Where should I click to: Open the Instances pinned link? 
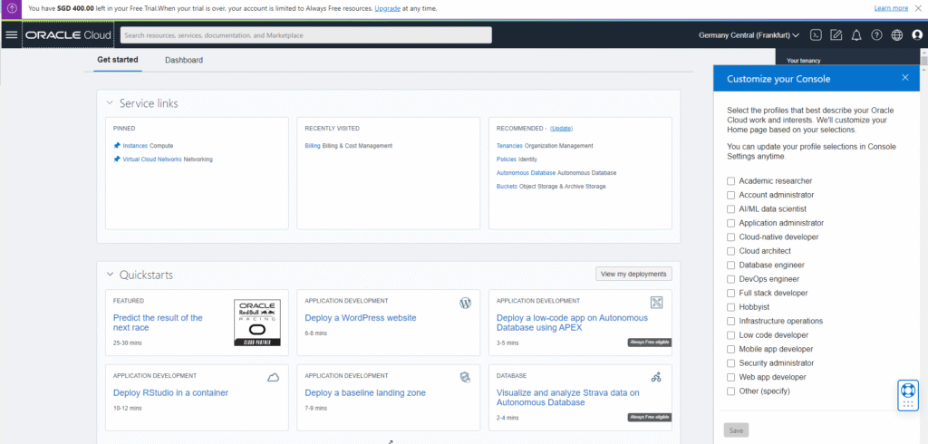tap(136, 146)
